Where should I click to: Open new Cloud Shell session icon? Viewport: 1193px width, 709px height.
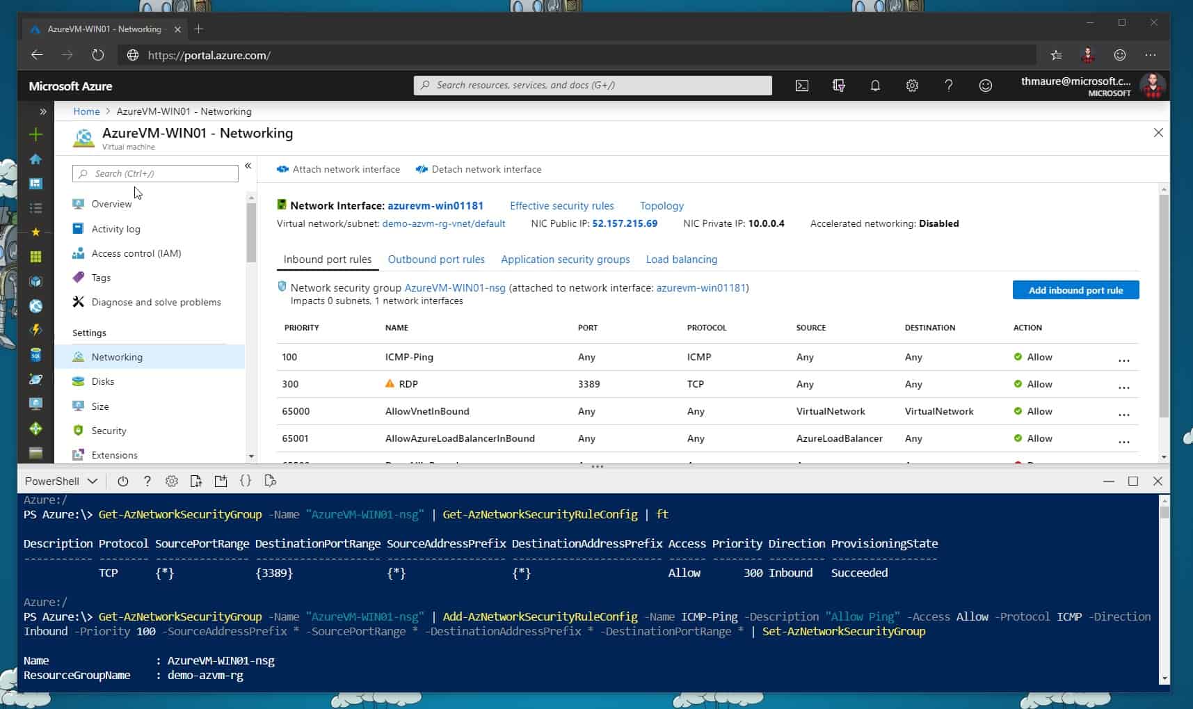coord(221,481)
